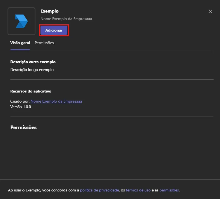Select the Descrição curta exemplo heading
The width and height of the screenshot is (220, 199).
point(33,62)
